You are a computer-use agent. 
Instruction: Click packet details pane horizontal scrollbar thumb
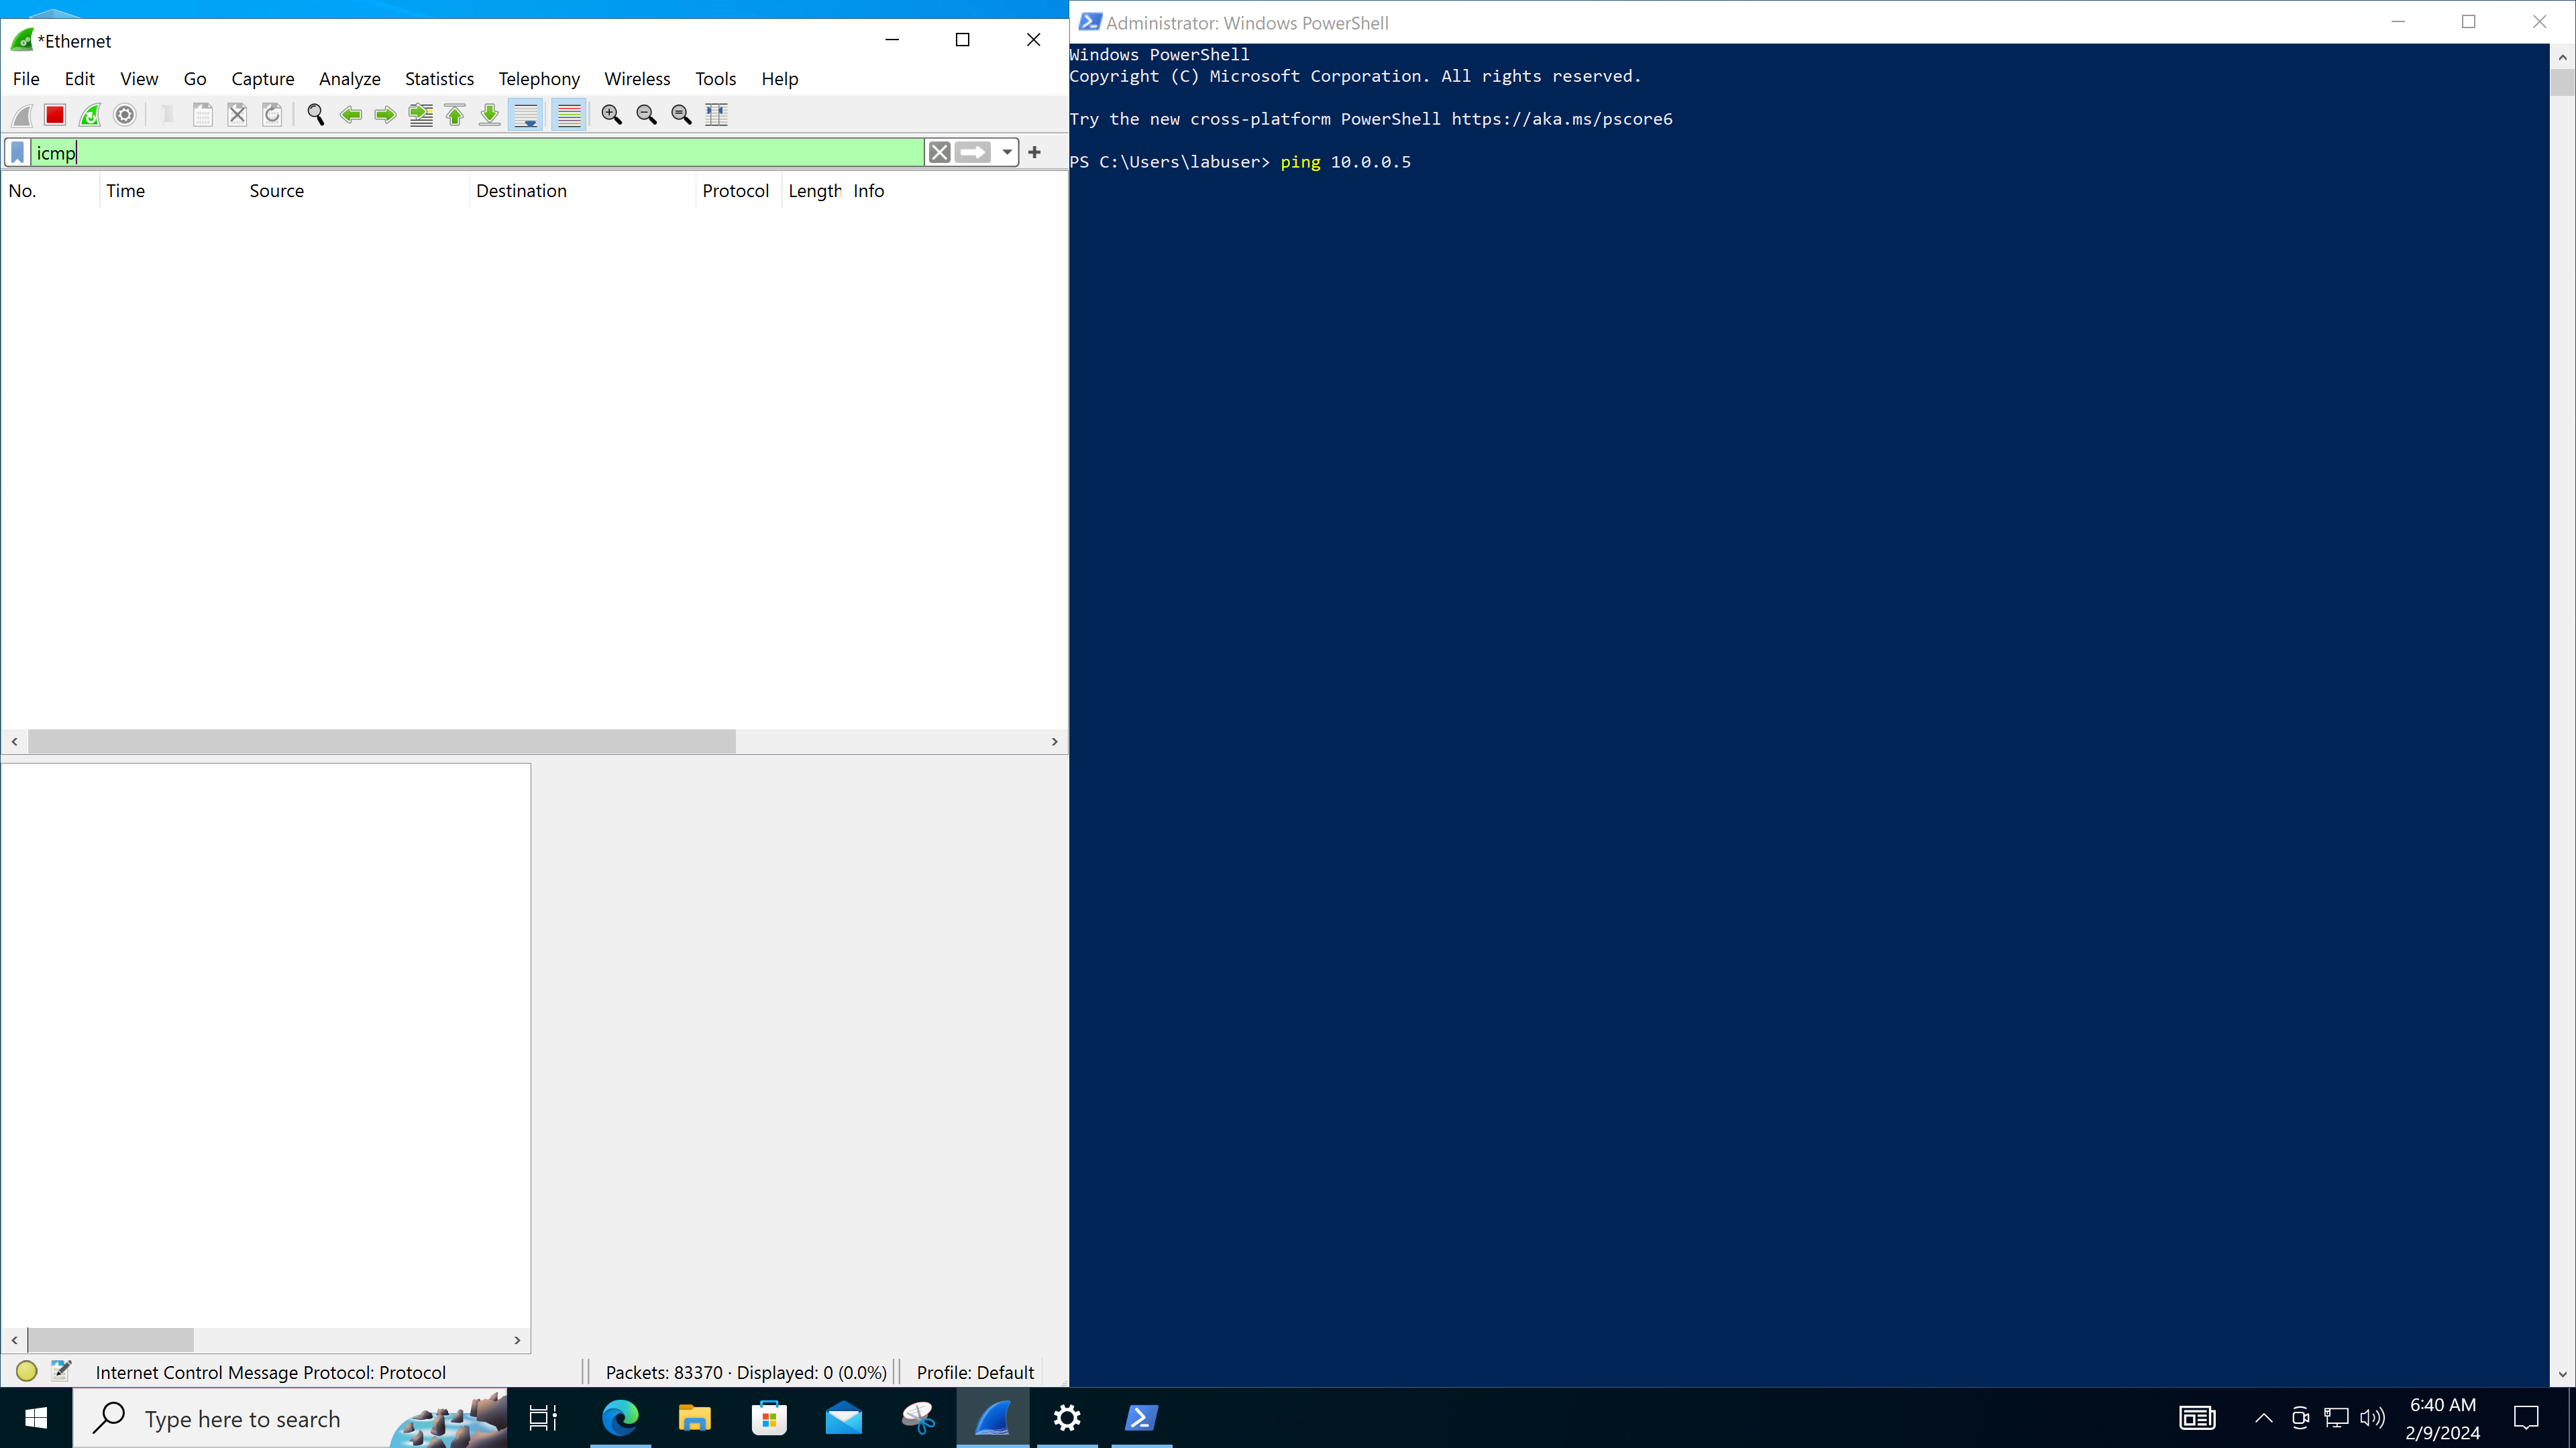[x=111, y=1340]
